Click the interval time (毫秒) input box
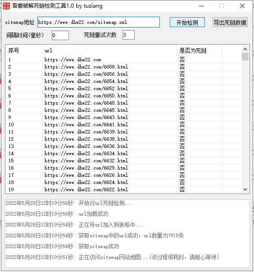The image size is (254, 272). pyautogui.click(x=60, y=35)
